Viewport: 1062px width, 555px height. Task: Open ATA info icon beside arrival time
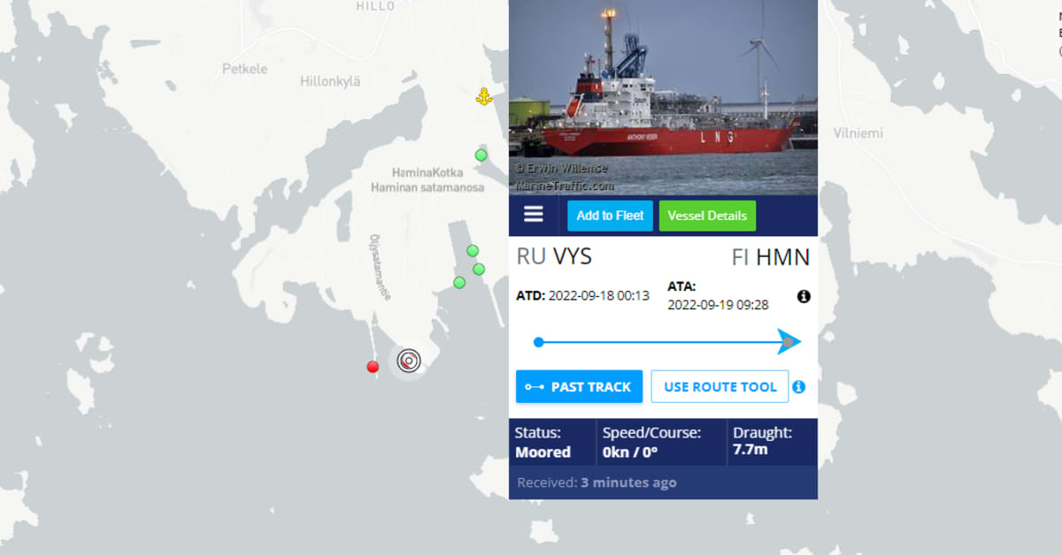coord(804,297)
